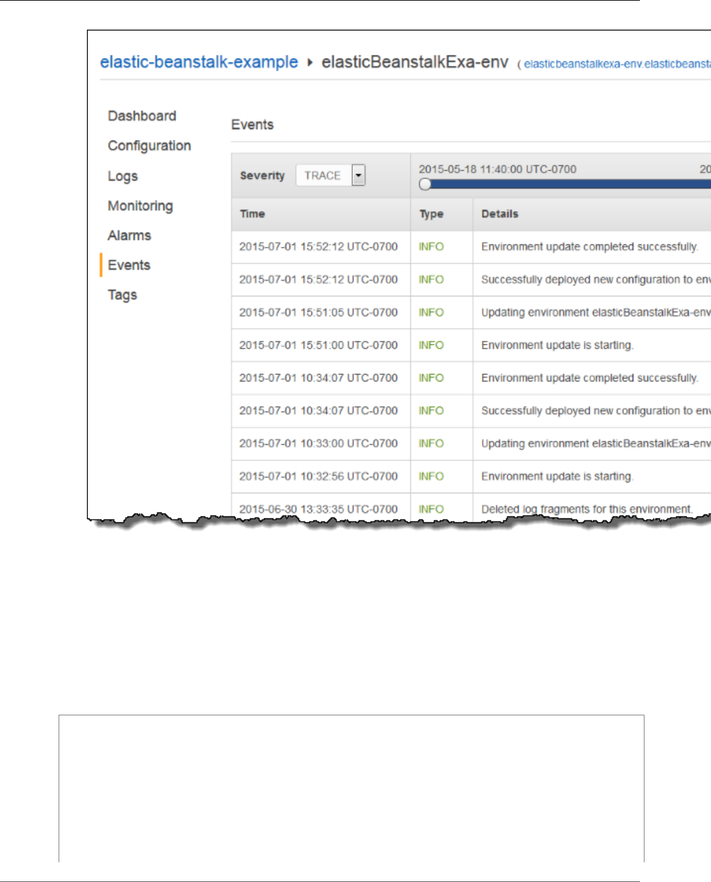Open the Configuration page in the sidebar
Screen dimensions: 711x882
click(149, 146)
